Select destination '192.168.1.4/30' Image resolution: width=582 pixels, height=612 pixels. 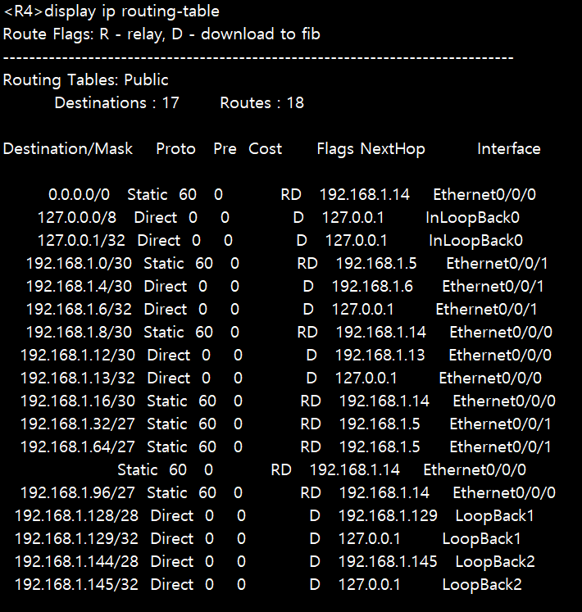click(x=79, y=287)
